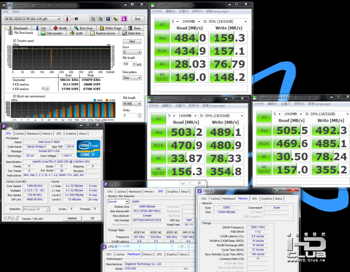
Task: Open the Extra tests tab
Action: click(x=132, y=33)
